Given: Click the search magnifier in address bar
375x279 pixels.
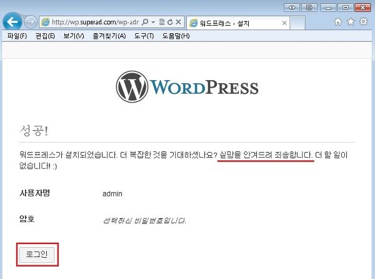Looking at the screenshot, I should click(x=145, y=23).
